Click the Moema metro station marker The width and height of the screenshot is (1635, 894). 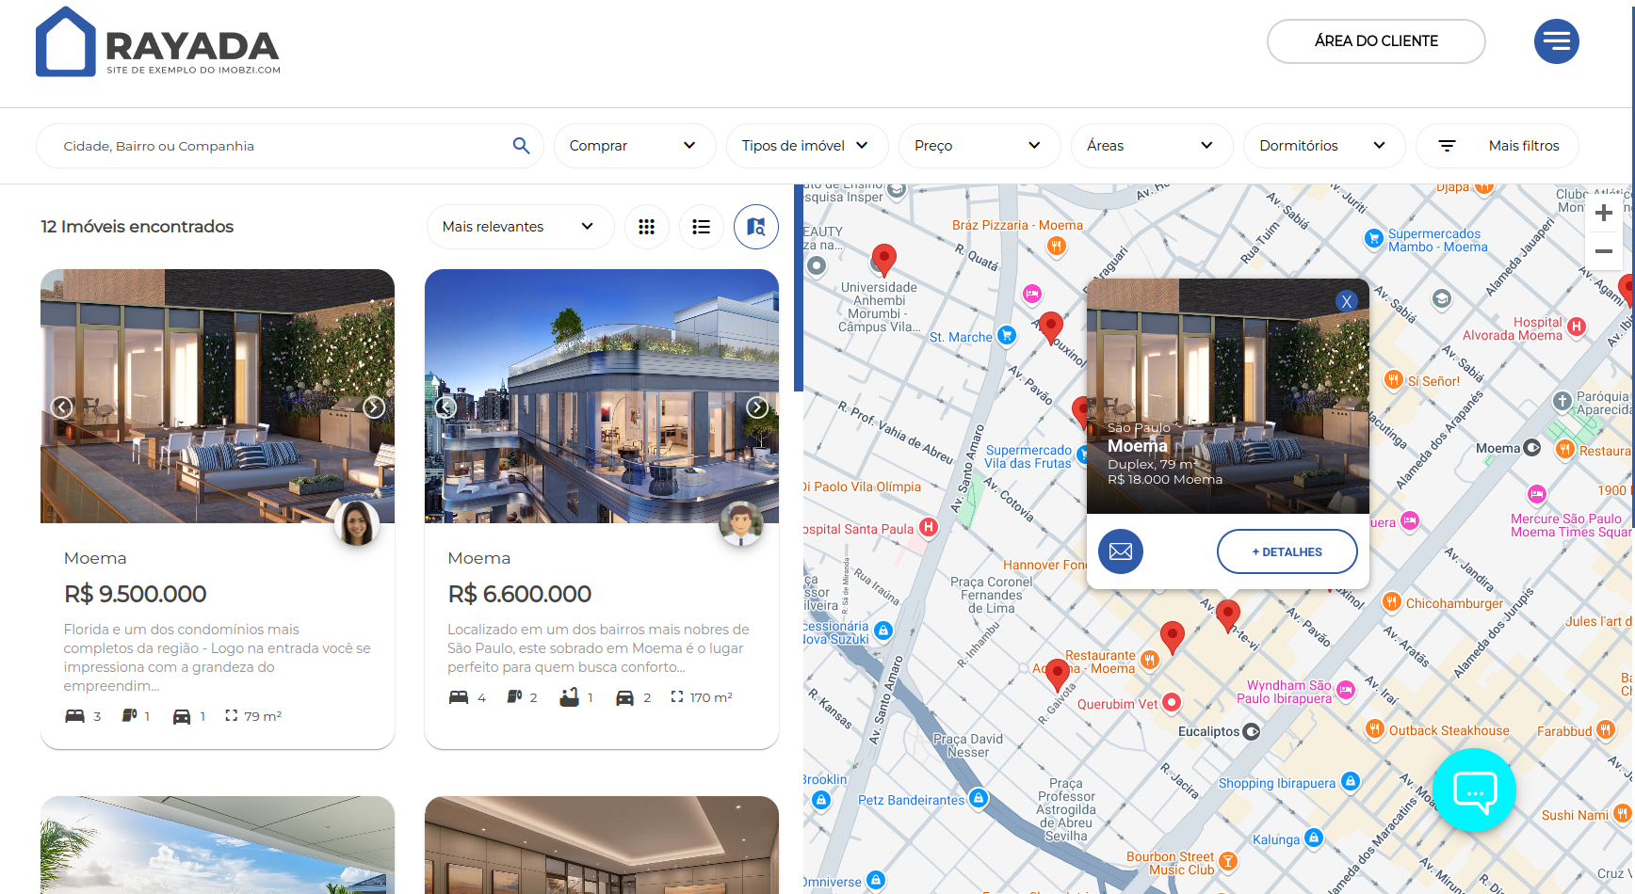1532,448
